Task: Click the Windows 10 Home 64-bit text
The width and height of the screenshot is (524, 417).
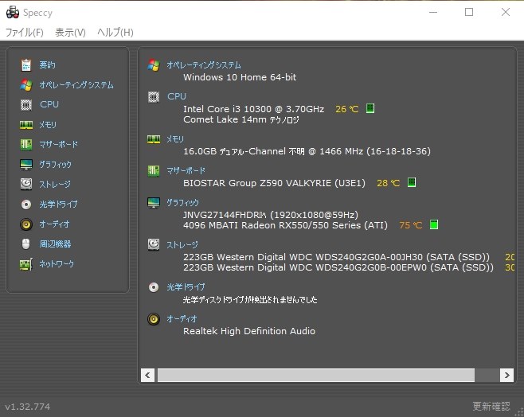Action: tap(240, 77)
